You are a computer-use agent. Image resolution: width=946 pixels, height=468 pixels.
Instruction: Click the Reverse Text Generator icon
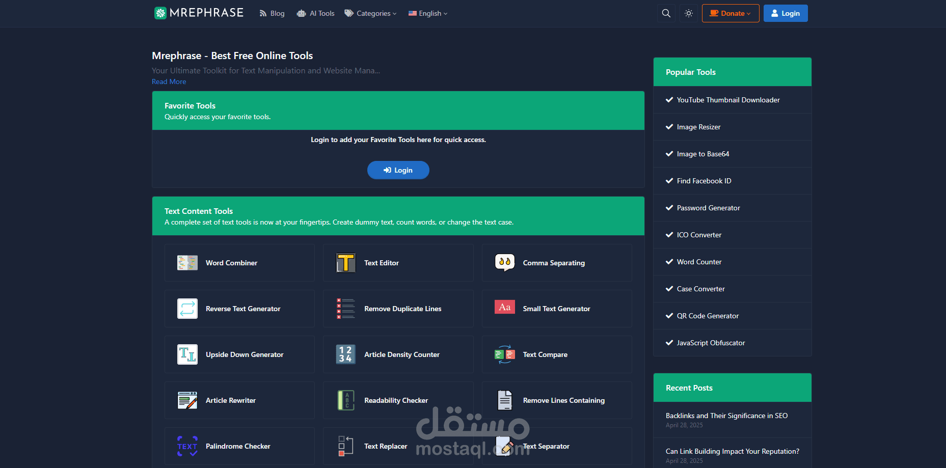[x=187, y=309]
